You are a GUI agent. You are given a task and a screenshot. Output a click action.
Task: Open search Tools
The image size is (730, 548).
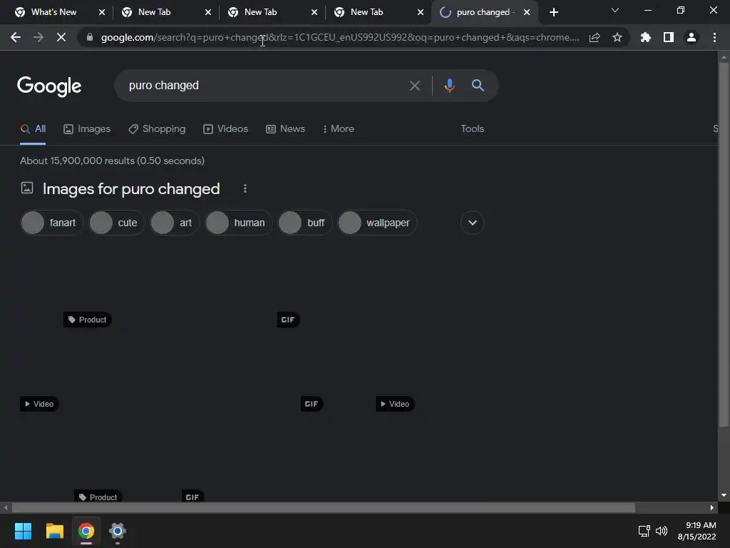point(472,128)
